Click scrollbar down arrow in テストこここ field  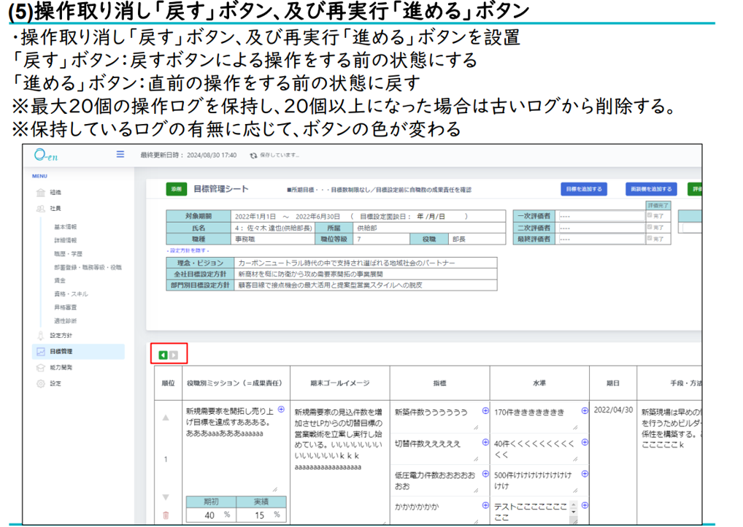(x=574, y=513)
